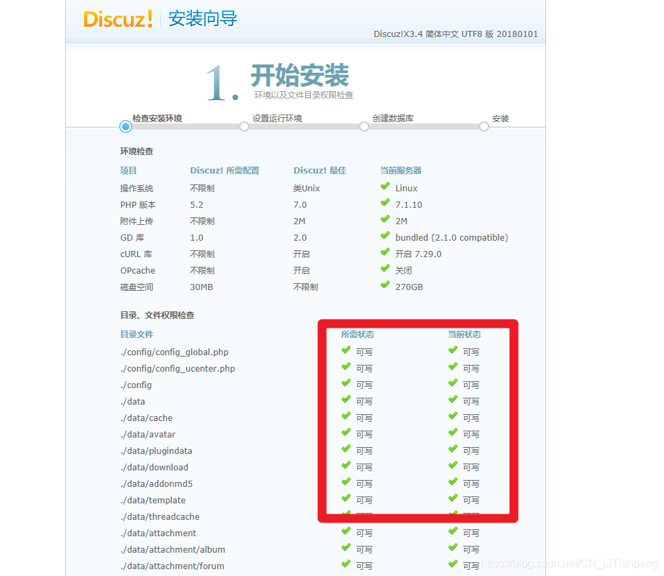Click the green checkmark next to bundled (2.1.0 compatible)
Screen dimensions: 664x576
(385, 235)
